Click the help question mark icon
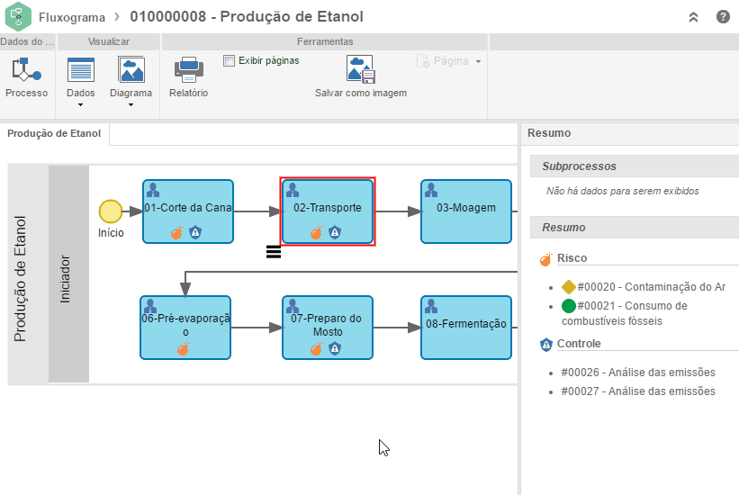The width and height of the screenshot is (739, 495). coord(723,17)
